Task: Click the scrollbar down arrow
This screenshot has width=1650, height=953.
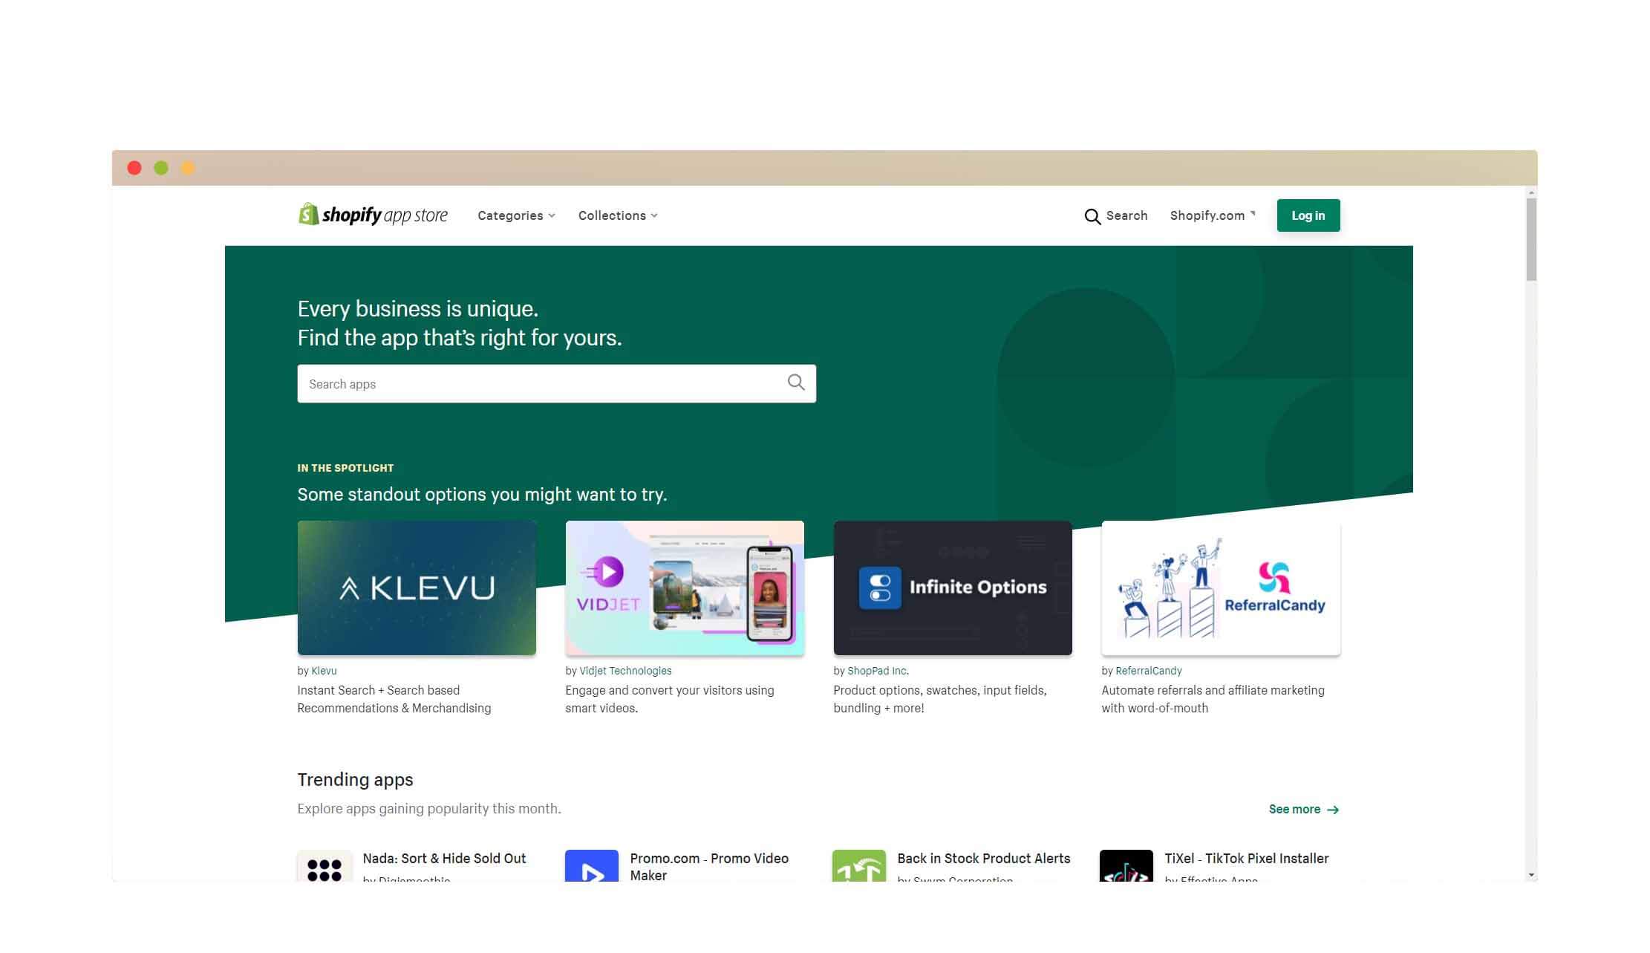Action: point(1531,876)
